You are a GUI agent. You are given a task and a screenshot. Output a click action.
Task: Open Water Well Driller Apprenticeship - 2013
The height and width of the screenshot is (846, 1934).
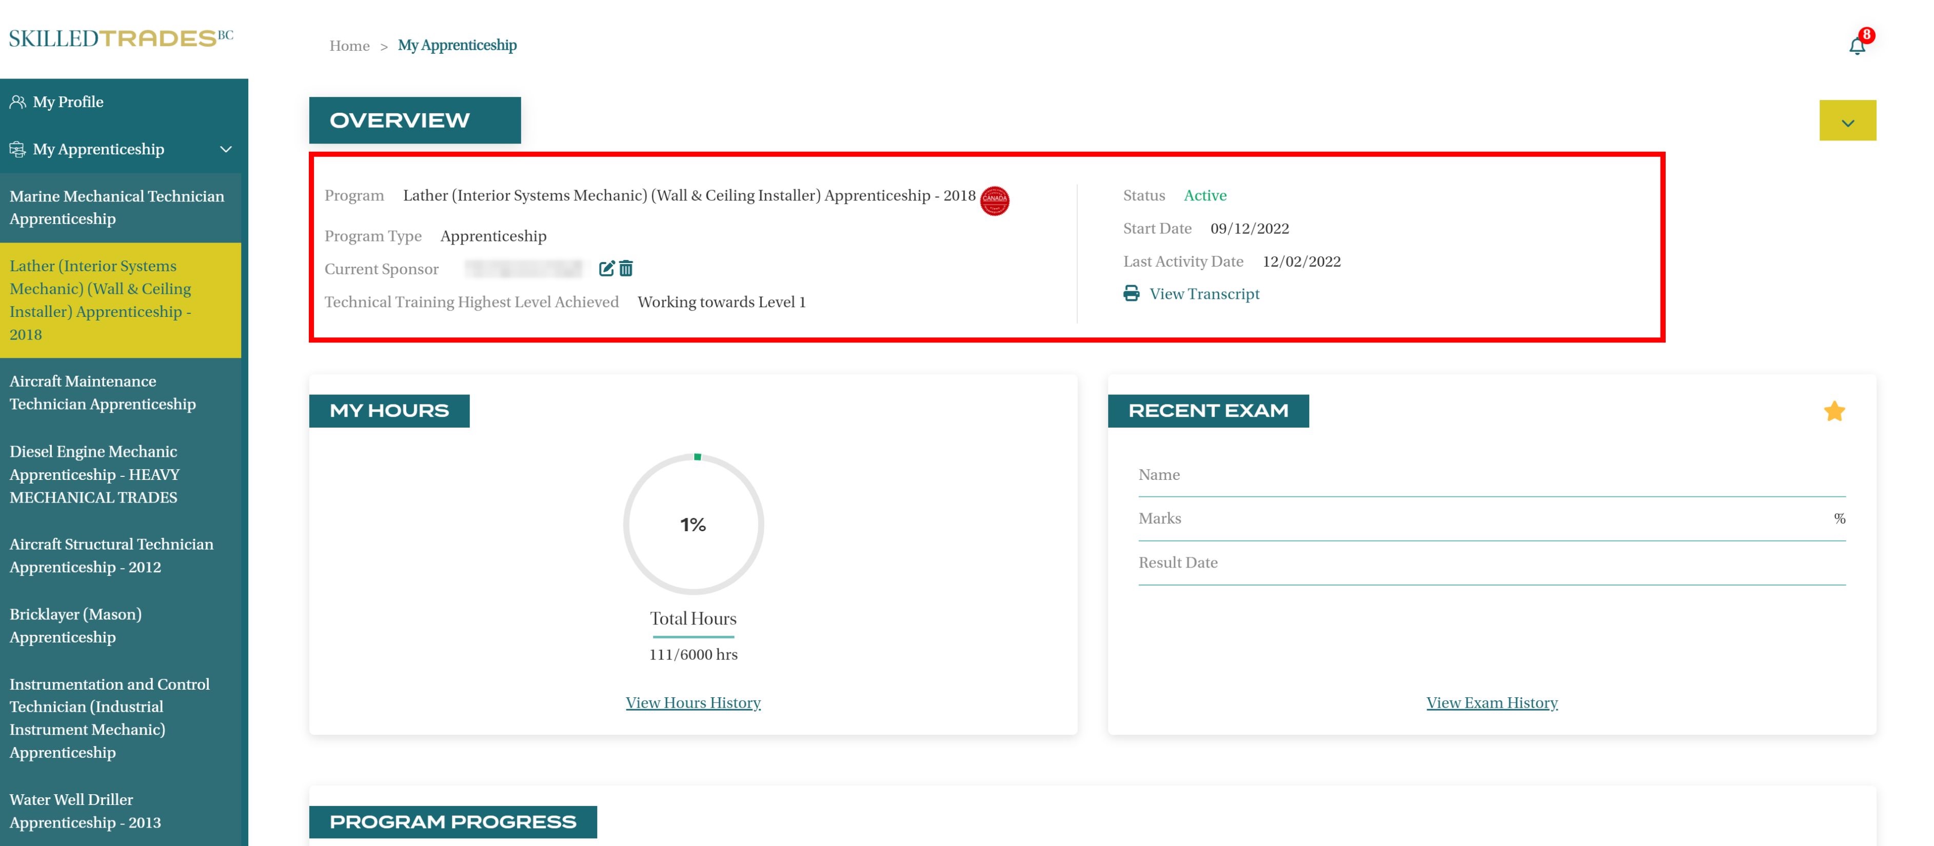[85, 811]
